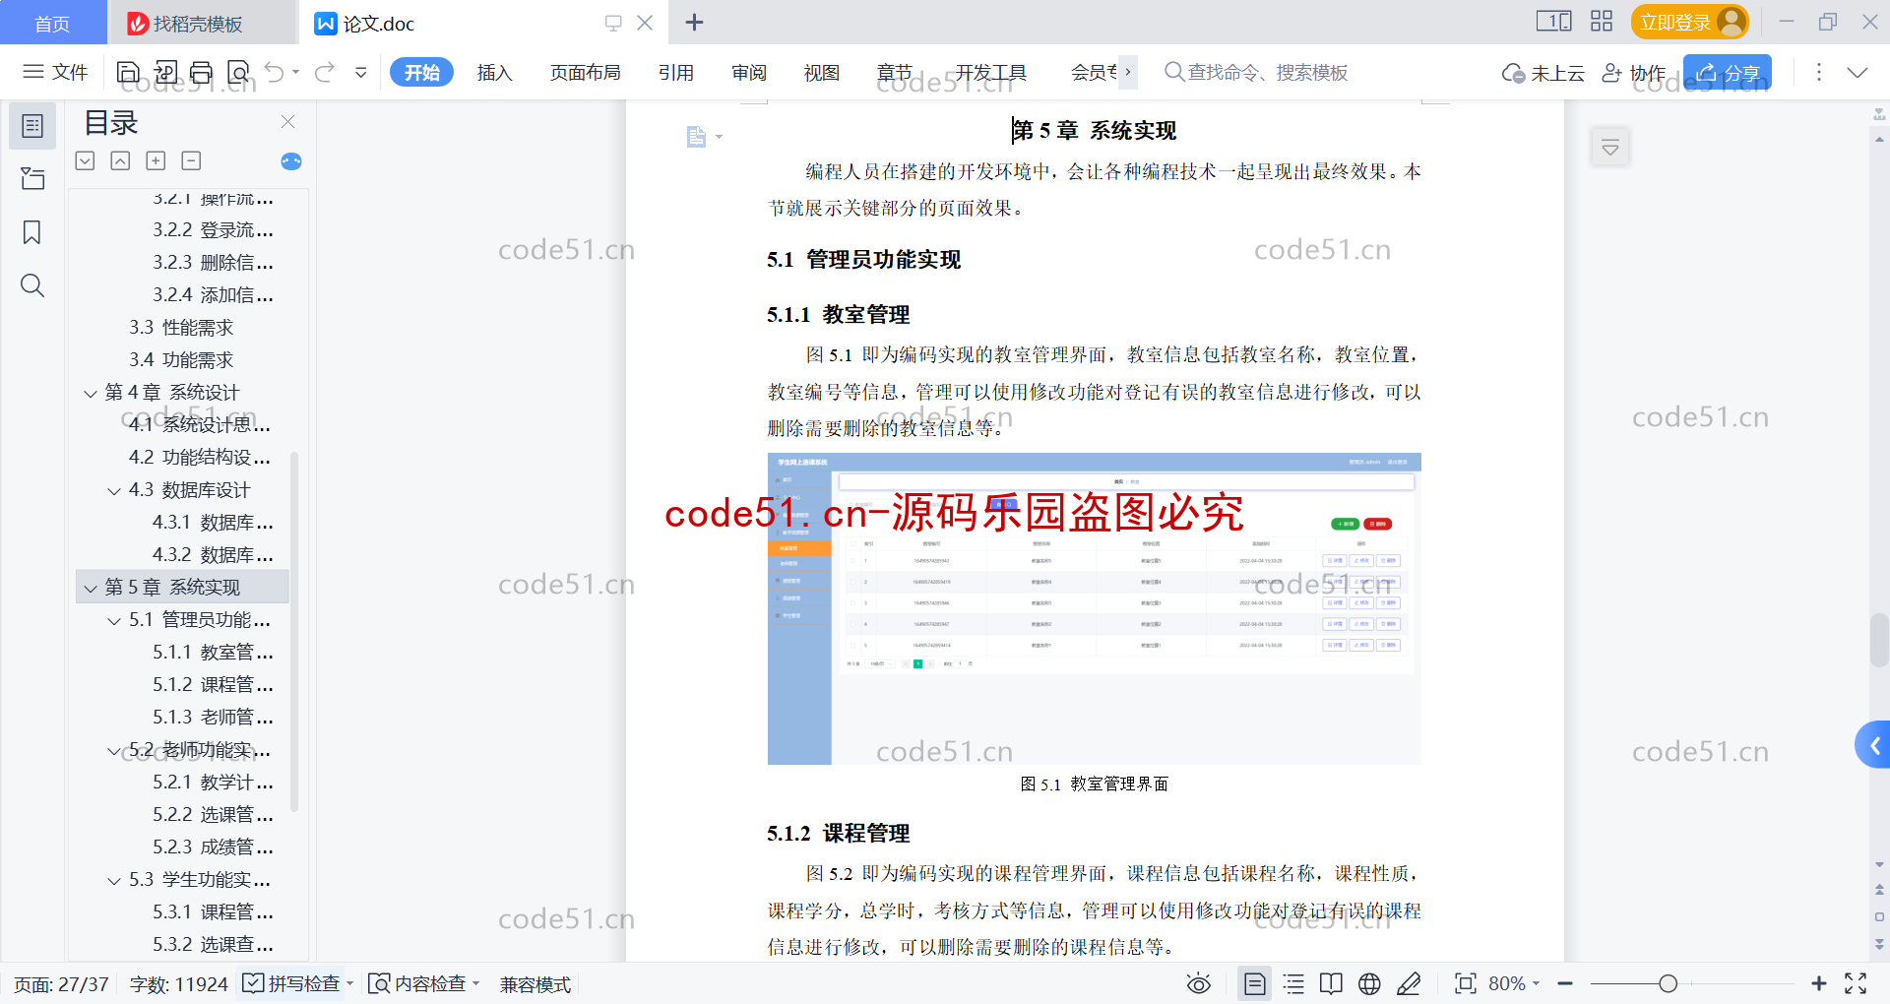
Task: Click the blue smart outline icon
Action: (291, 161)
